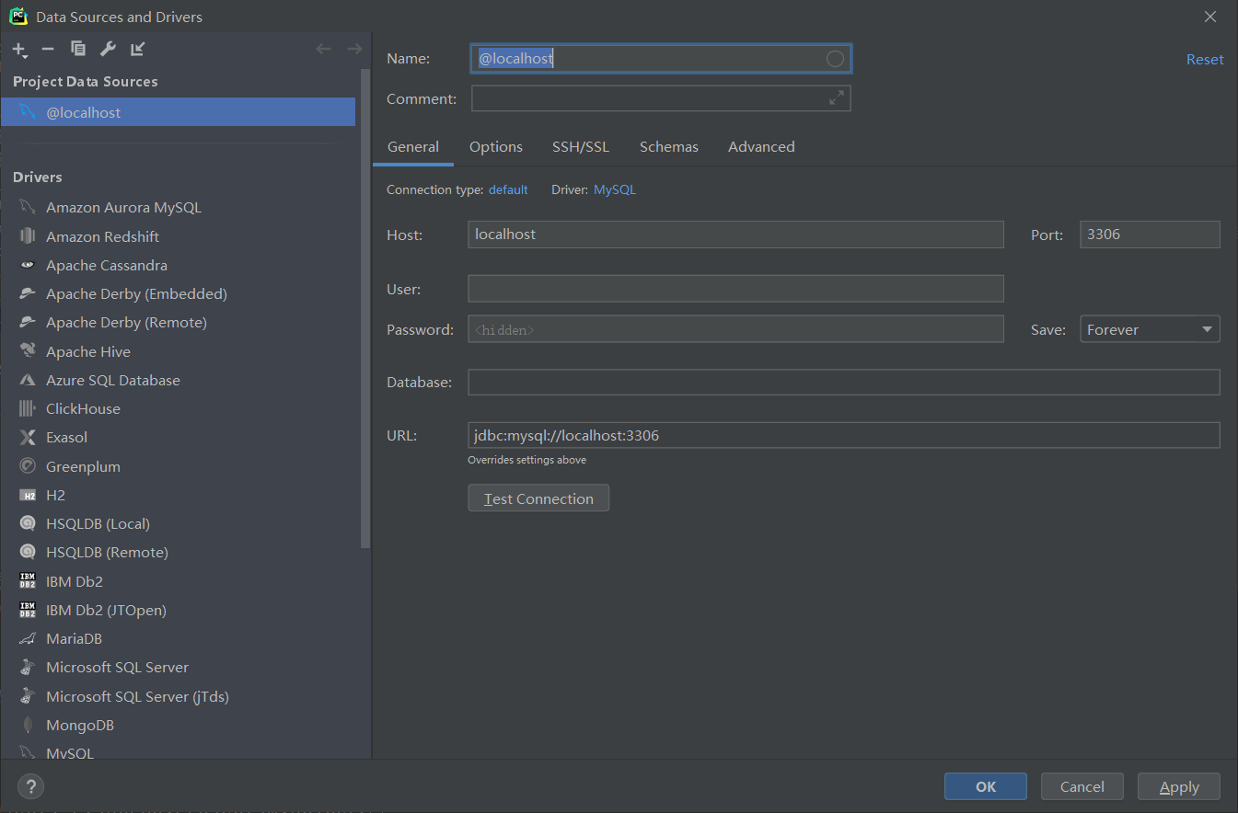Click the User input field
1238x813 pixels.
pyautogui.click(x=735, y=289)
